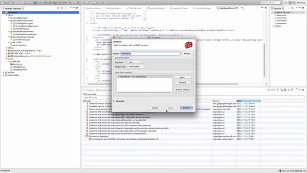Viewport: 307px width, 173px height.
Task: Switch to HelloWorld.html editor tab
Action: click(227, 8)
